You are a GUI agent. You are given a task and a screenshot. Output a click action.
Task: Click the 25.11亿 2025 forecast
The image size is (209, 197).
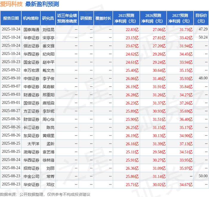tap(132, 152)
